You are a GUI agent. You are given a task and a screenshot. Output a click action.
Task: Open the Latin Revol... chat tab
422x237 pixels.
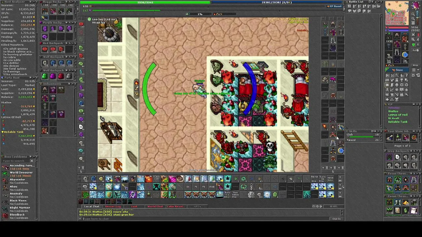point(176,207)
